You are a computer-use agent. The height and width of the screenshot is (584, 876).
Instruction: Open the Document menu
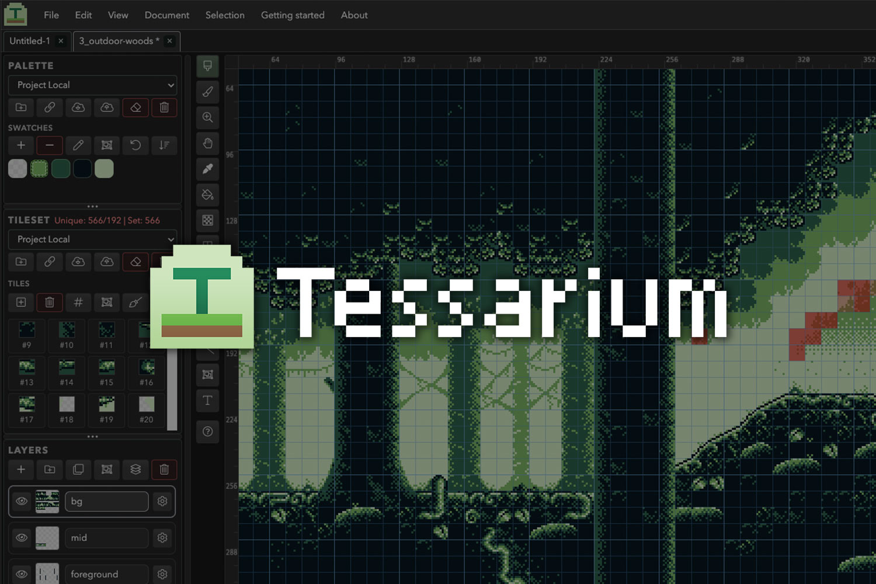point(167,15)
